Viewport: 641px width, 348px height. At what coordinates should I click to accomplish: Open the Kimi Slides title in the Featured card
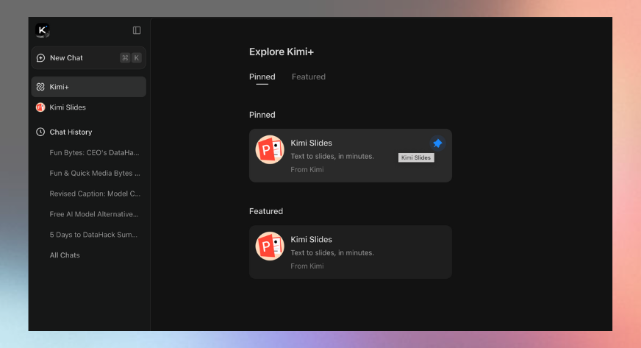point(311,239)
